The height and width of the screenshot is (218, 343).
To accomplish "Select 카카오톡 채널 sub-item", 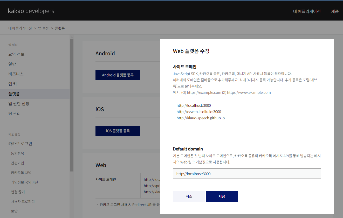I will point(21,173).
